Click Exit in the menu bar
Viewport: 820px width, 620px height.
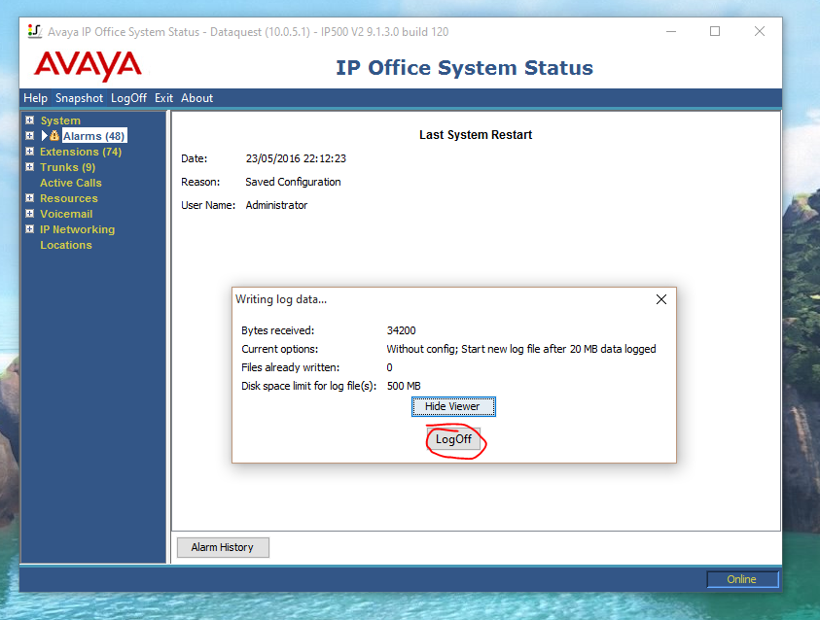tap(163, 98)
